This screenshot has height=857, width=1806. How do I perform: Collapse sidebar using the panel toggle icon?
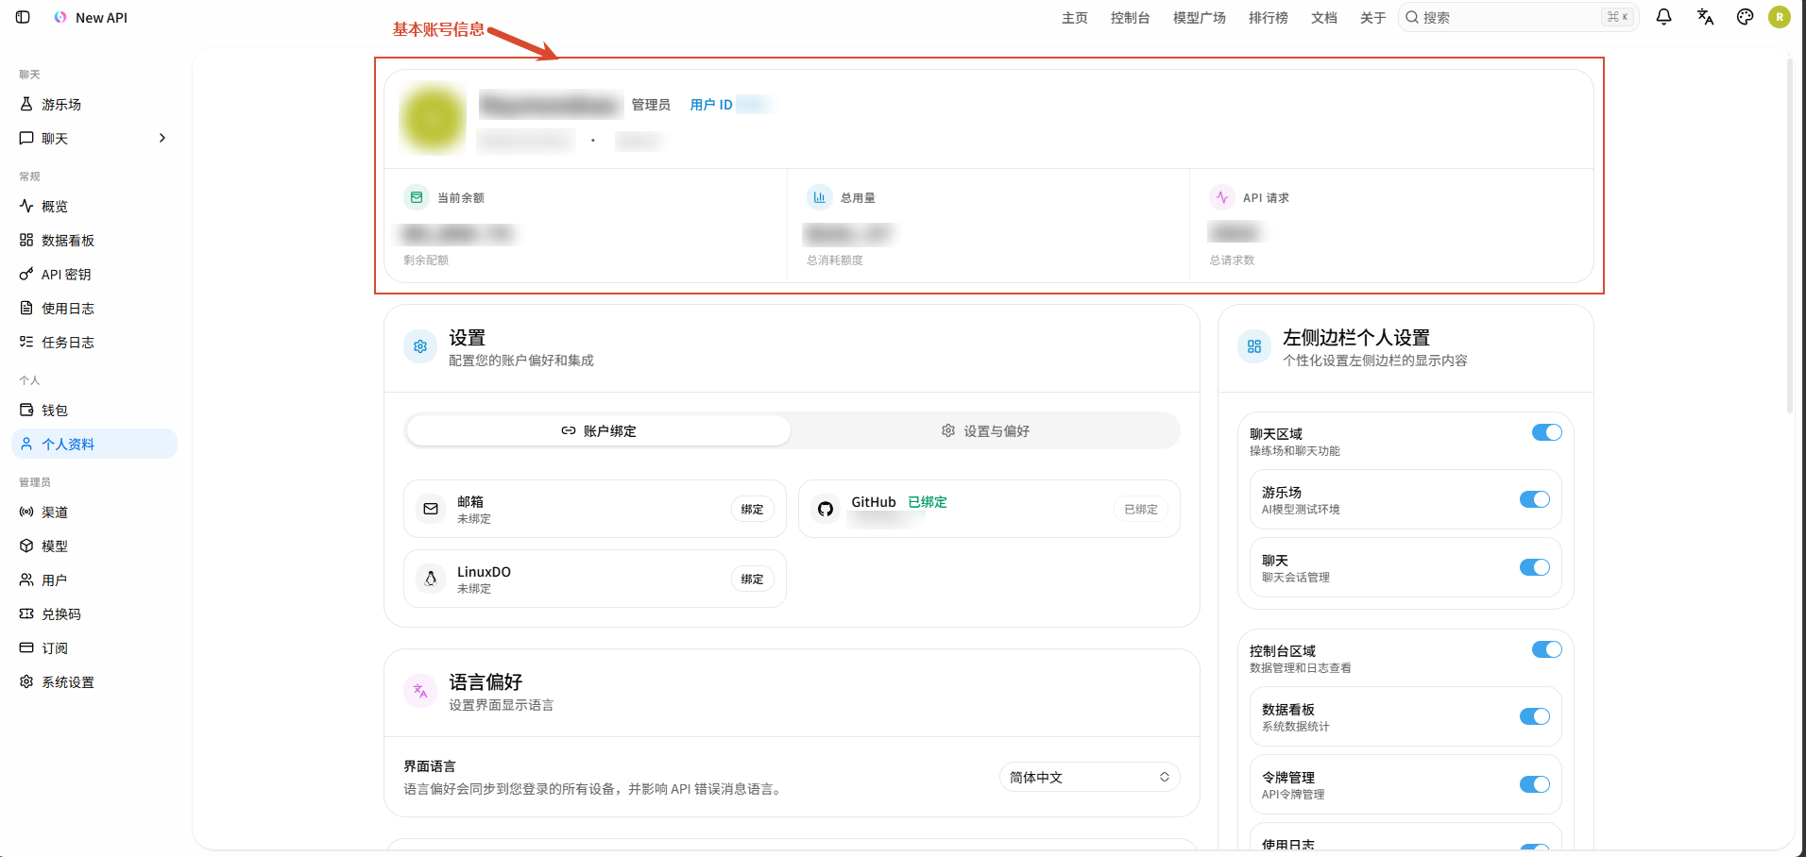point(23,17)
